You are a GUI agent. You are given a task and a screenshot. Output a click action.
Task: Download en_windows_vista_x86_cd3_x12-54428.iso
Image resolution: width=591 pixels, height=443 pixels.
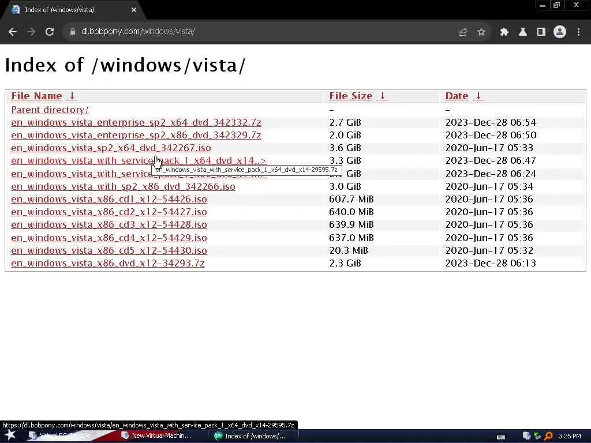[x=109, y=225]
